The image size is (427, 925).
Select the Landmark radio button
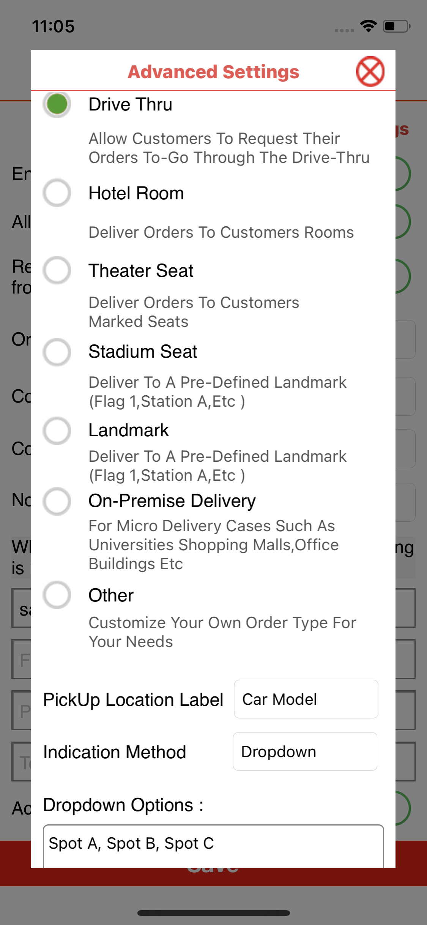pyautogui.click(x=57, y=431)
